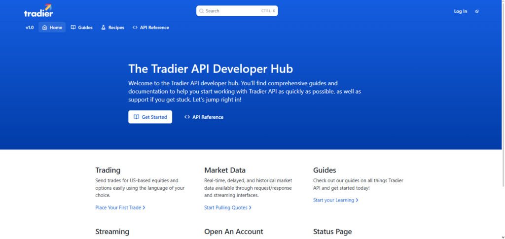505x239 pixels.
Task: Click the Guides section heading
Action: point(325,170)
